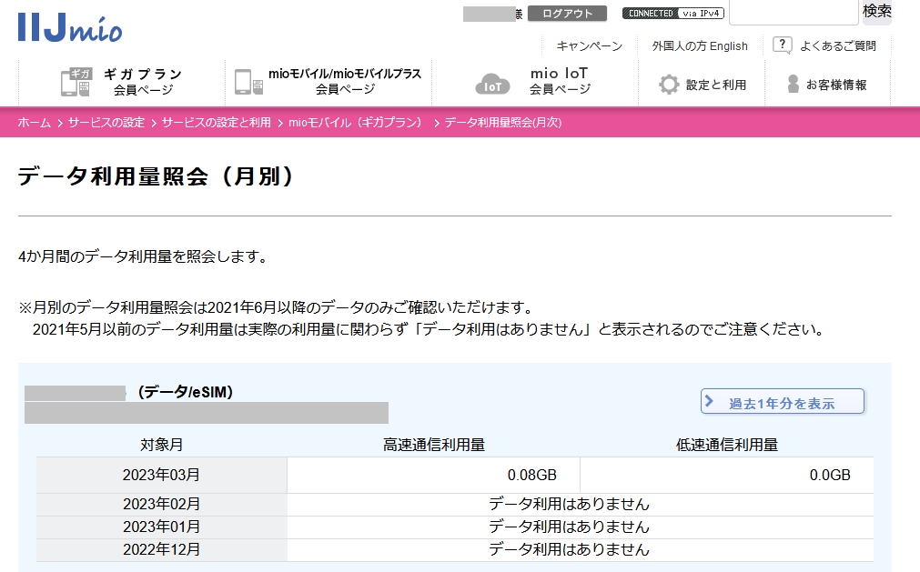Click the 2023年03月 row cell
This screenshot has width=920, height=572.
pos(161,475)
